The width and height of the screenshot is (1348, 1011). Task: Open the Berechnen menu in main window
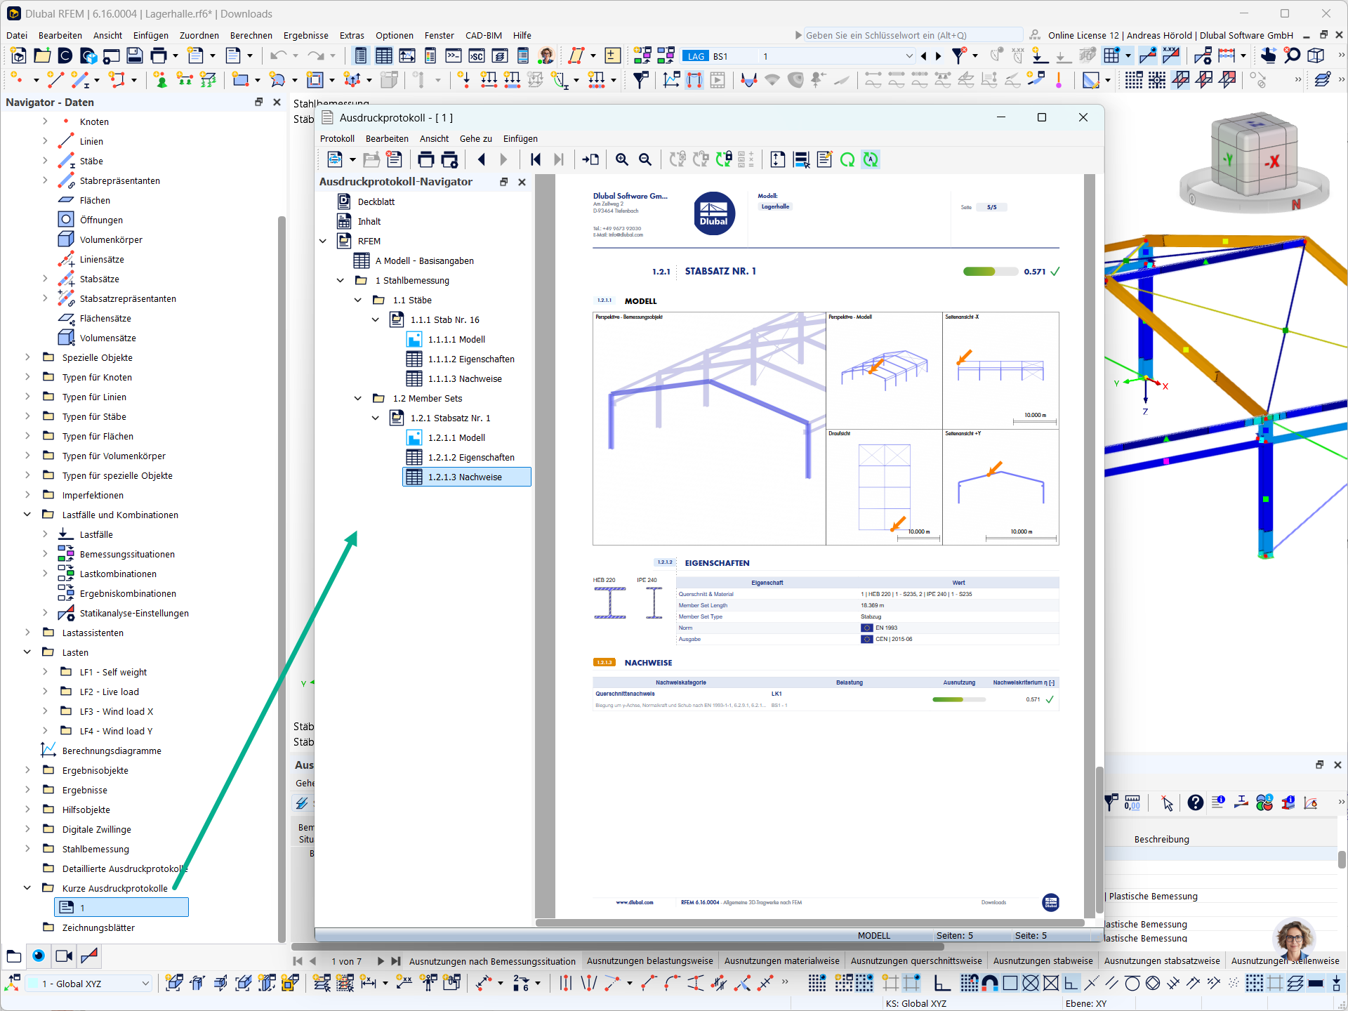(x=251, y=35)
